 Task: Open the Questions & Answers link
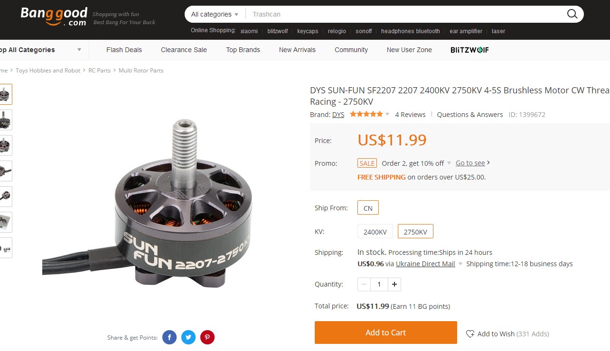[x=470, y=115]
